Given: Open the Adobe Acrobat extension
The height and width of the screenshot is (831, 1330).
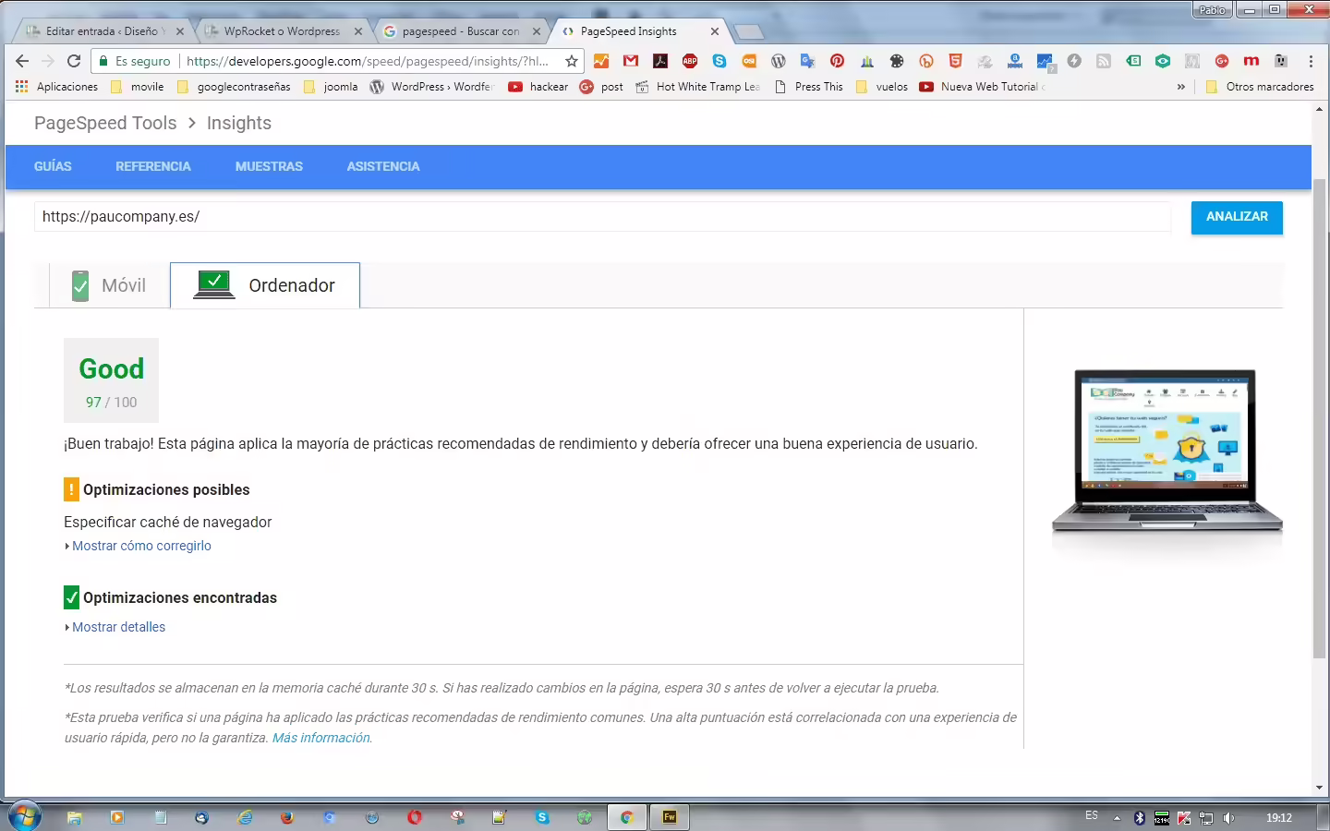Looking at the screenshot, I should [x=660, y=61].
